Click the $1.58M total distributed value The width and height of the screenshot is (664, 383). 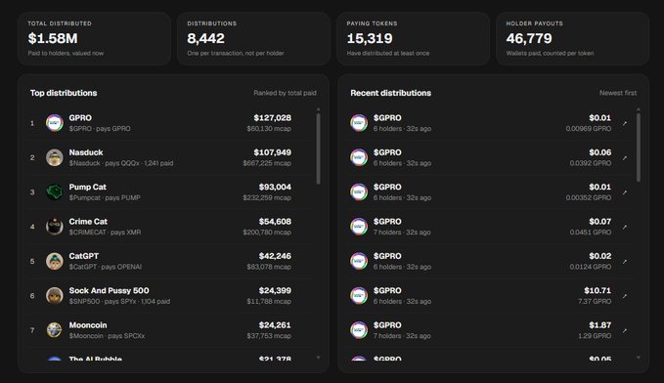tap(53, 38)
